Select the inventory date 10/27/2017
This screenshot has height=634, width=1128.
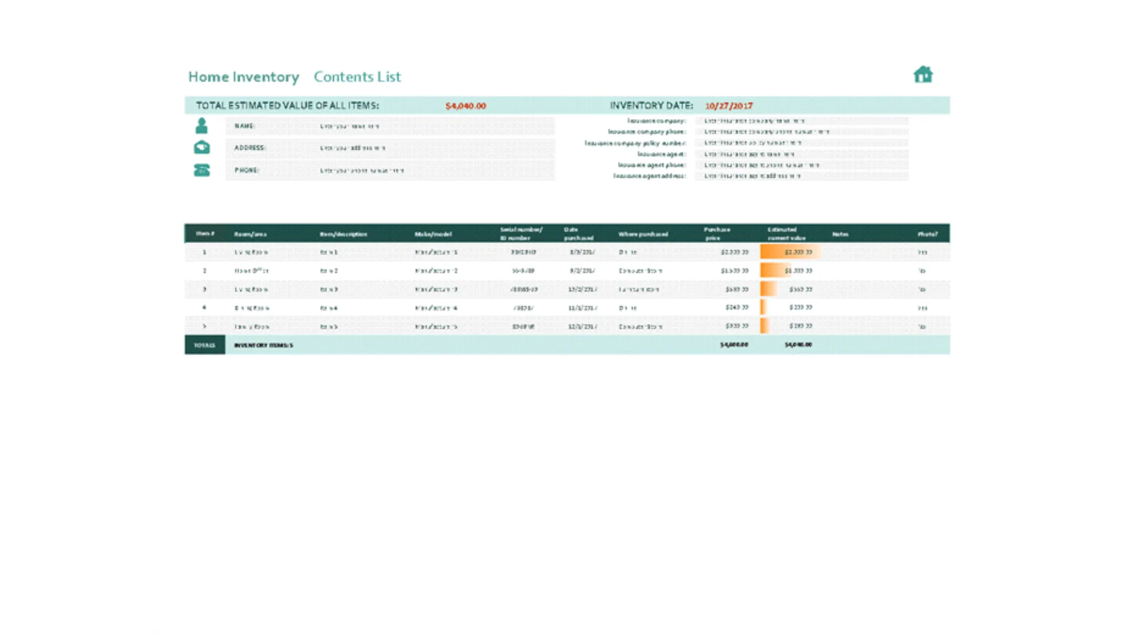728,106
